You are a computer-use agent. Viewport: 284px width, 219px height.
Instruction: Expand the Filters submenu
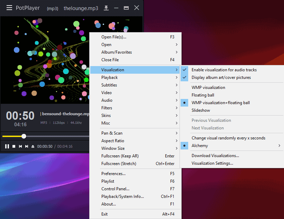[x=135, y=108]
